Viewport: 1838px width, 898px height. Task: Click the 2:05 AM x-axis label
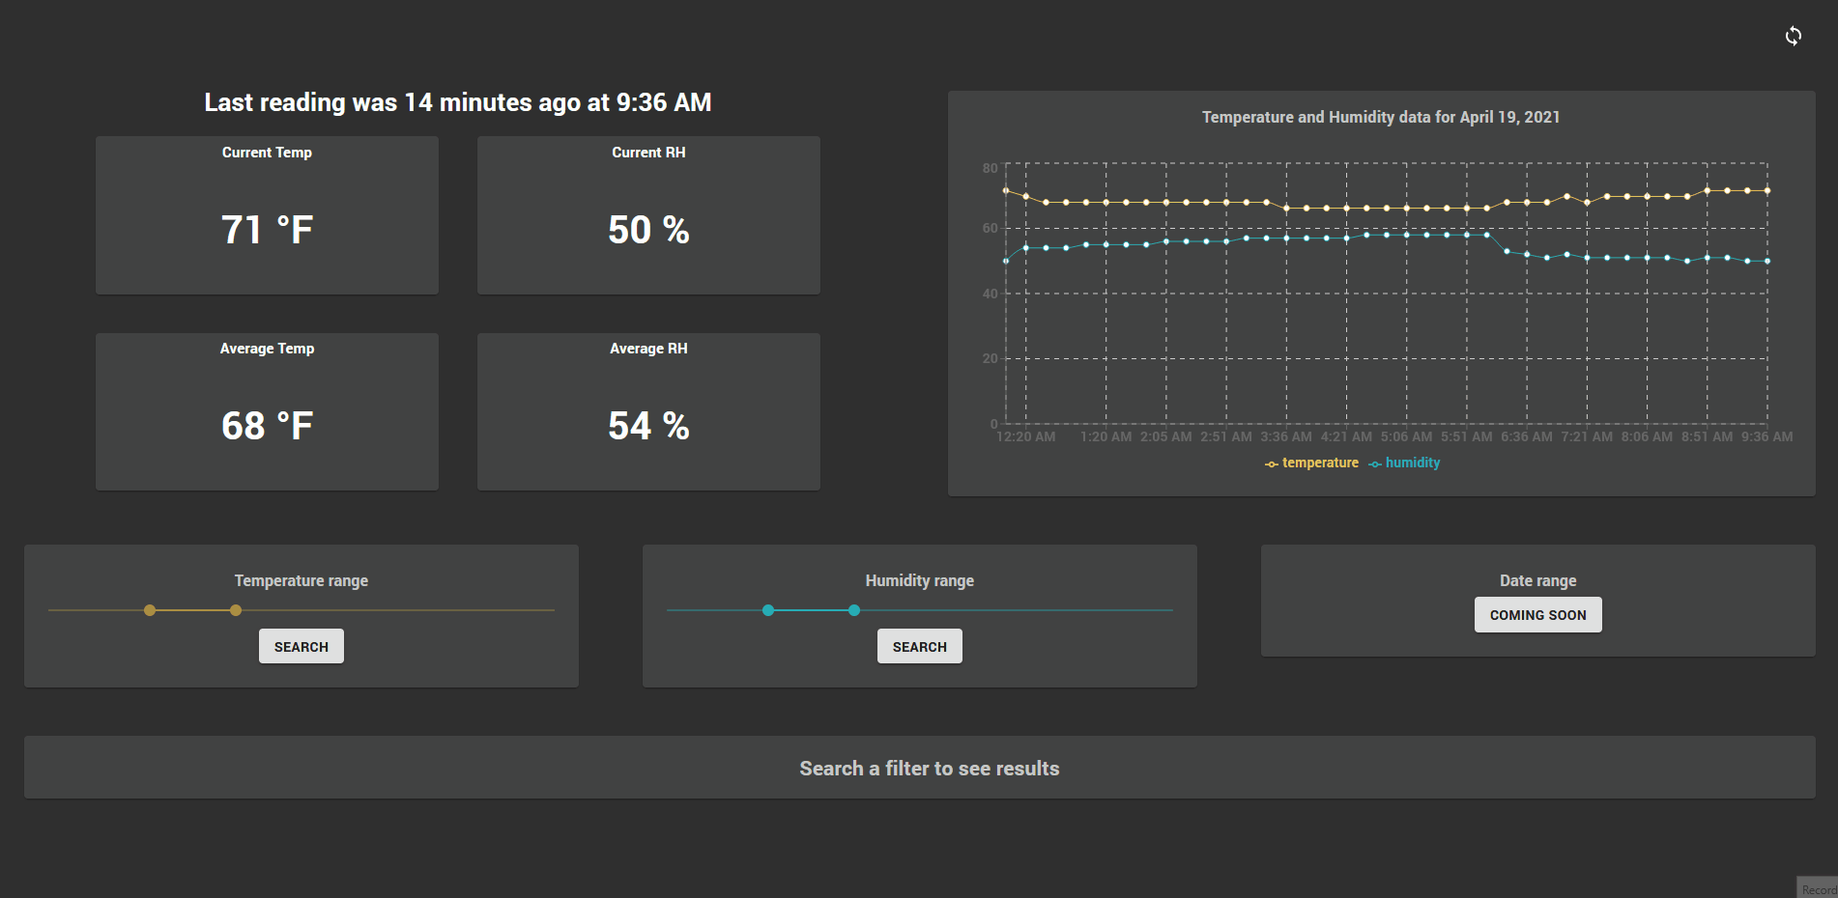(1166, 436)
